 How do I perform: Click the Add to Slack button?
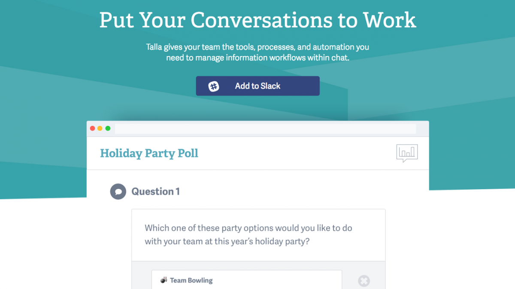pos(257,86)
